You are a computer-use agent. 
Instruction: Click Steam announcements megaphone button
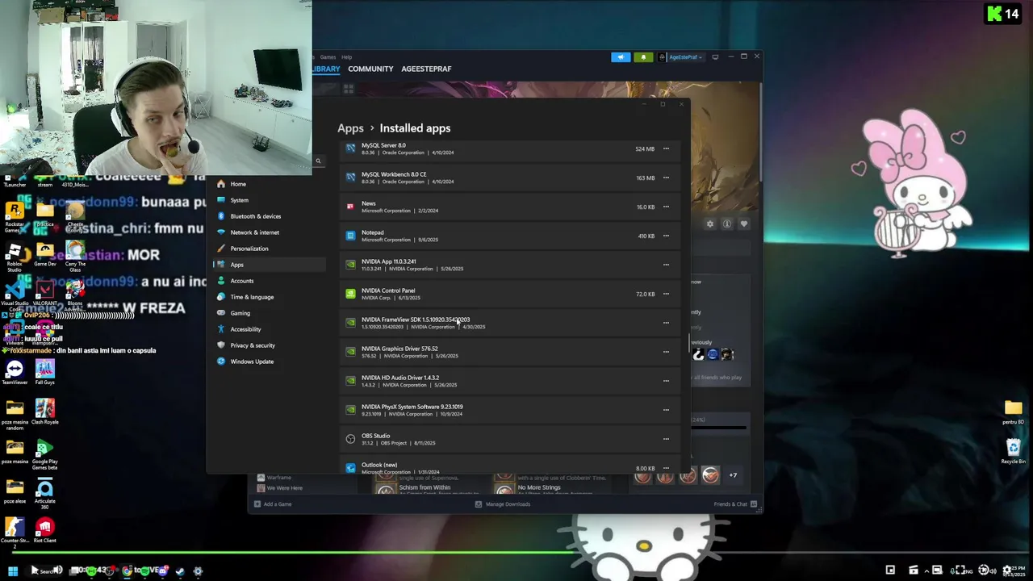tap(621, 57)
